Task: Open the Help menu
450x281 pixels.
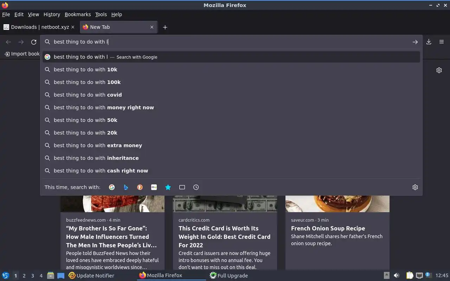Action: (x=116, y=14)
